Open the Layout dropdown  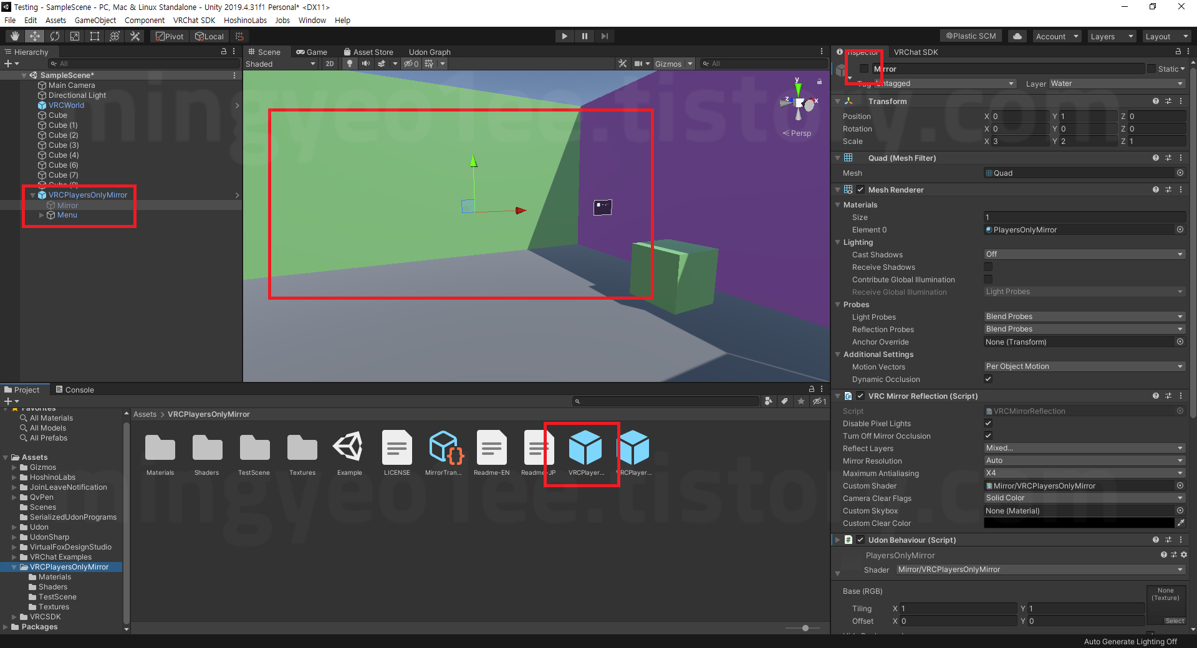click(1166, 36)
